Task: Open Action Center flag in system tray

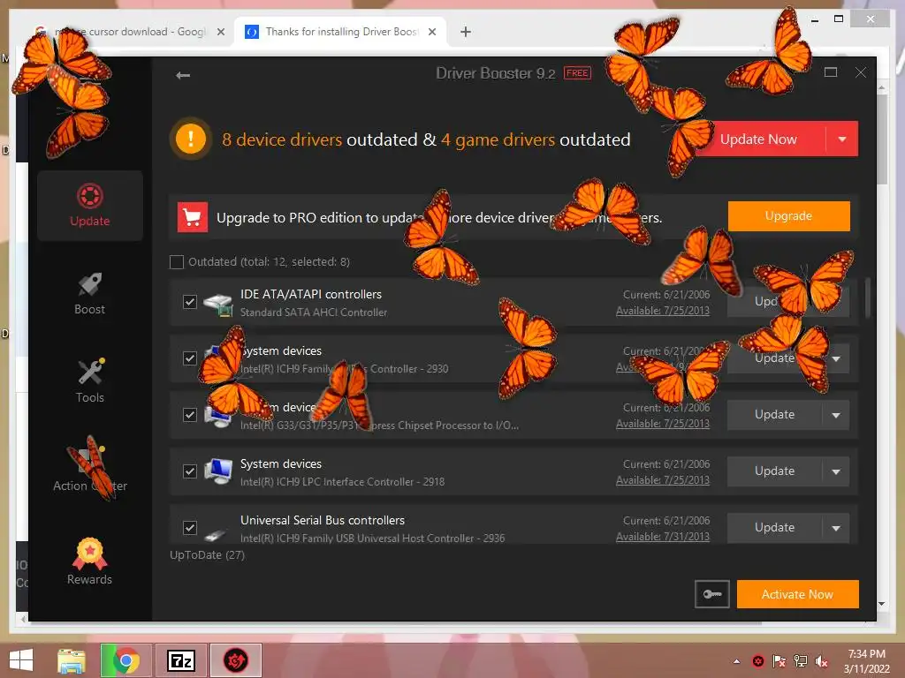Action: pyautogui.click(x=780, y=661)
